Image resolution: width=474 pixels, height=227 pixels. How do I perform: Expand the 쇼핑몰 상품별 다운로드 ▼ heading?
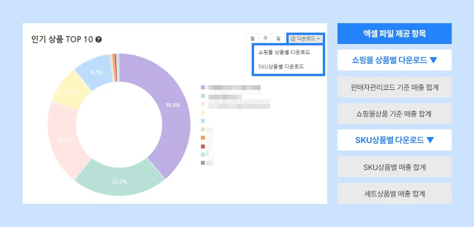[394, 60]
